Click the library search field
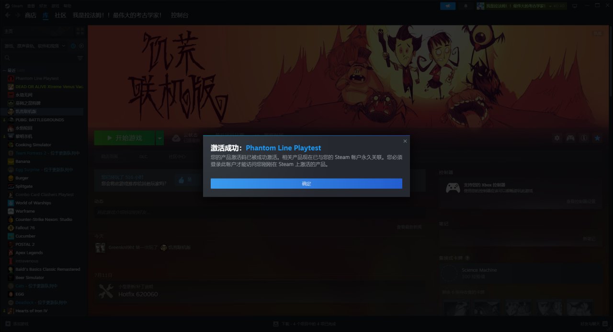 tap(39, 57)
